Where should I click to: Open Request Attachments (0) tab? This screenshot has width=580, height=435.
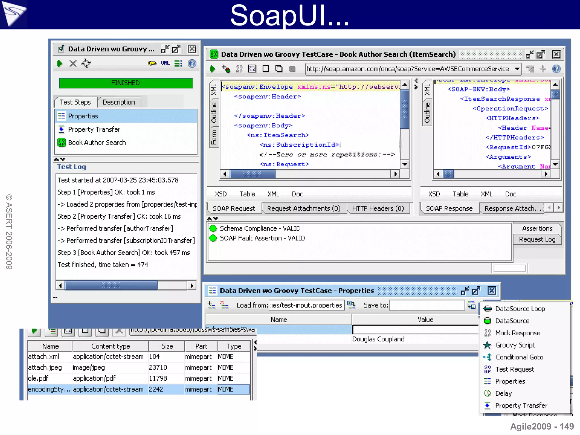click(x=304, y=208)
